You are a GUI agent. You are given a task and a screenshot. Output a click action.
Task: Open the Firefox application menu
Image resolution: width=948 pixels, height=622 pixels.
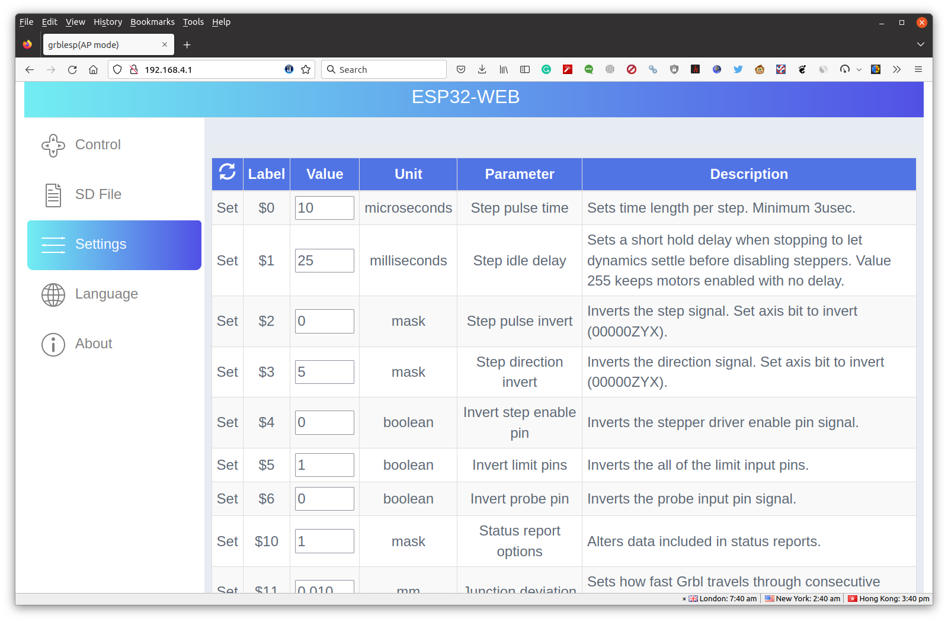[918, 69]
